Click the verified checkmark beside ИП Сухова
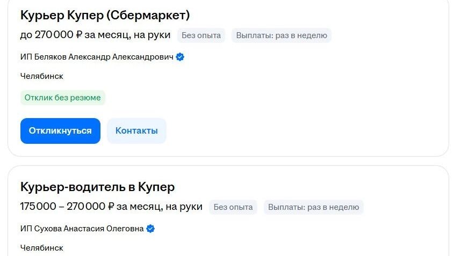 [x=150, y=229]
